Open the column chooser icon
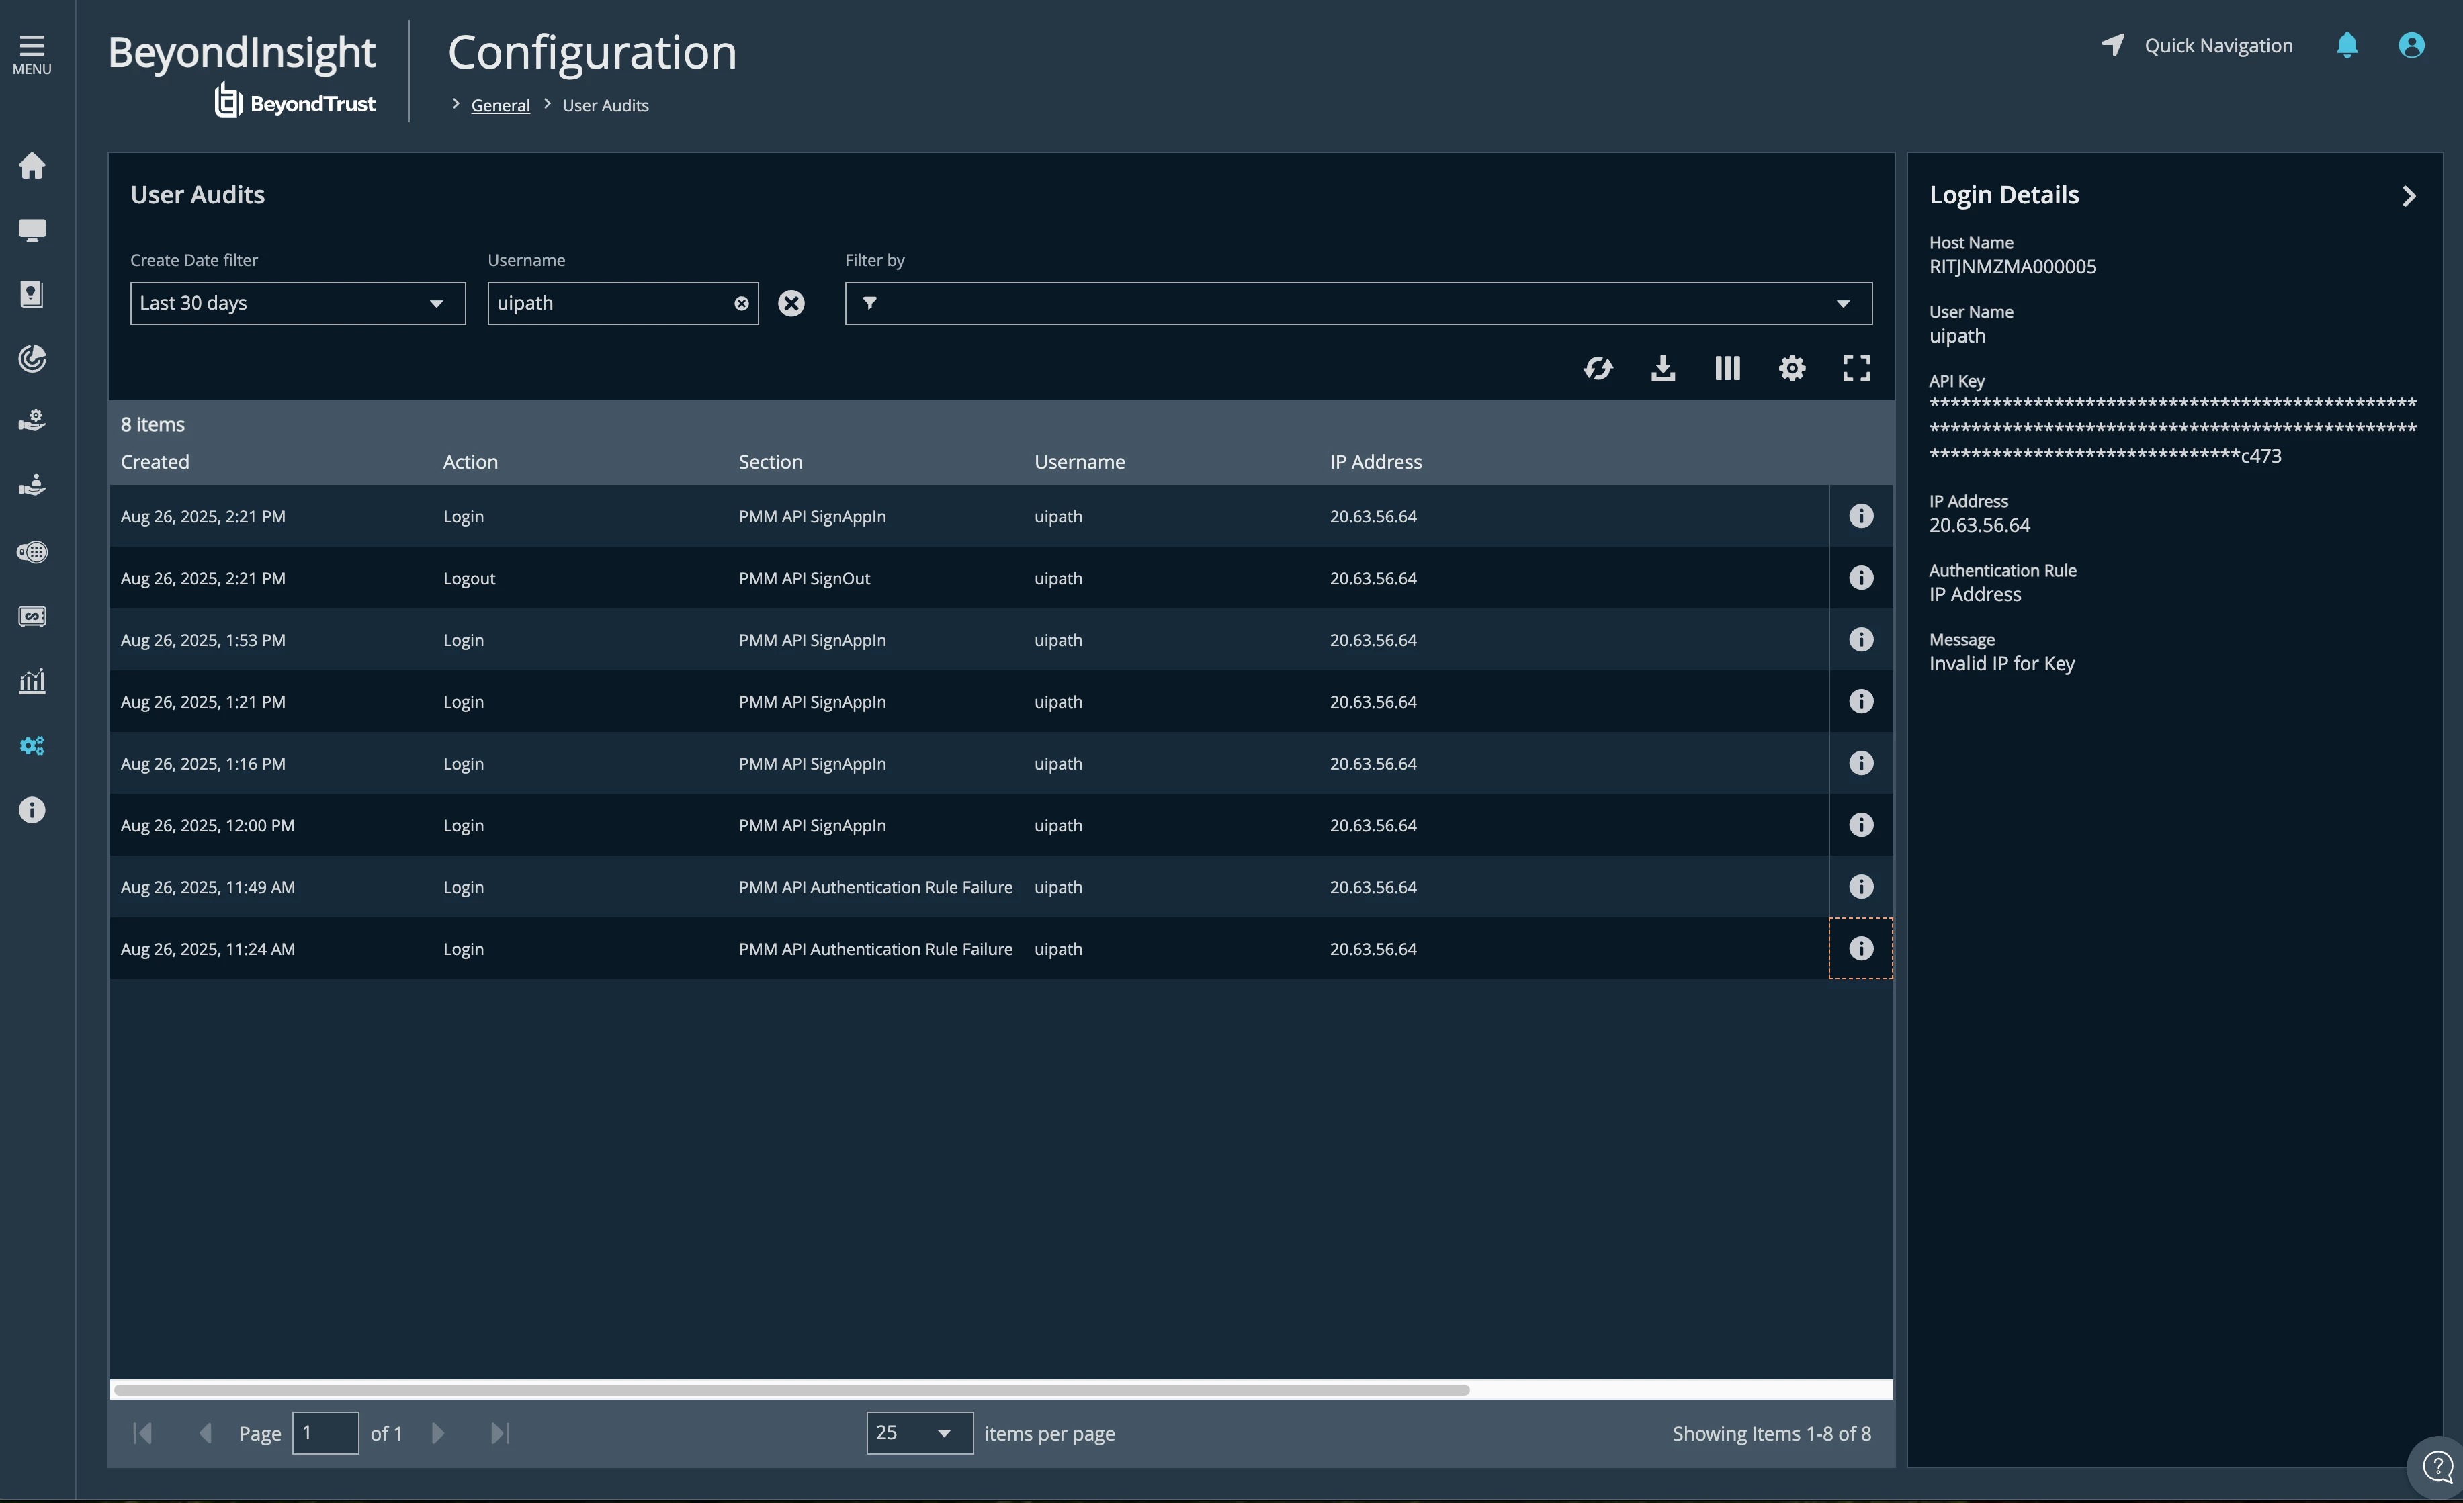Image resolution: width=2463 pixels, height=1503 pixels. [1727, 369]
